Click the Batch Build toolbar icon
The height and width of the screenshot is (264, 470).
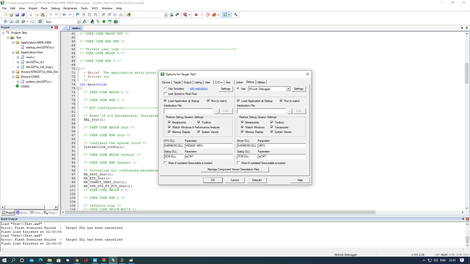pos(23,22)
